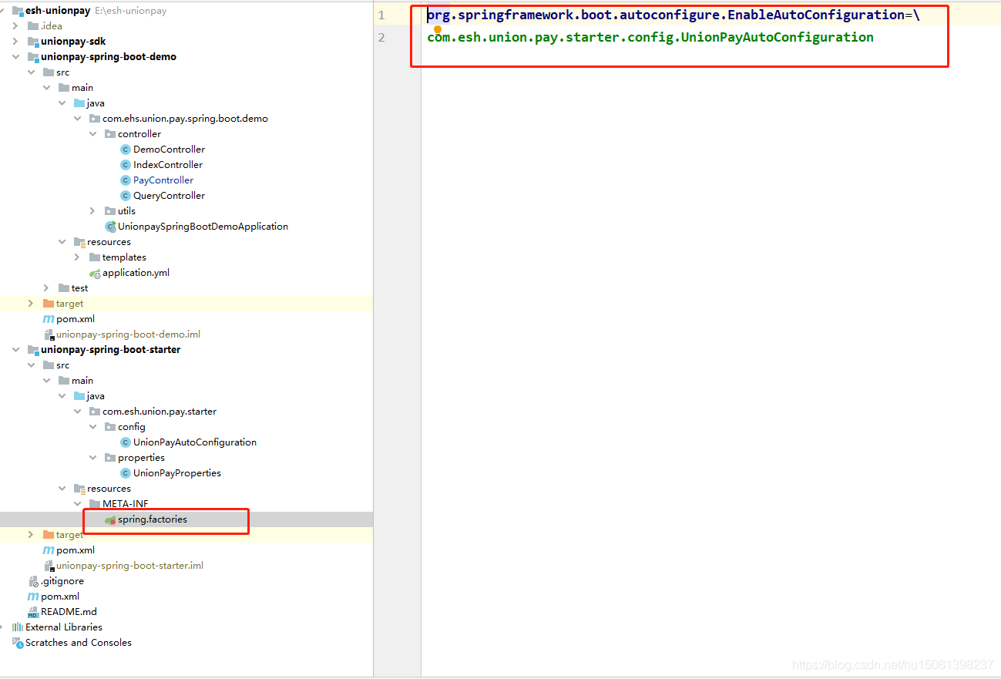Select the spring.factories file

point(153,519)
